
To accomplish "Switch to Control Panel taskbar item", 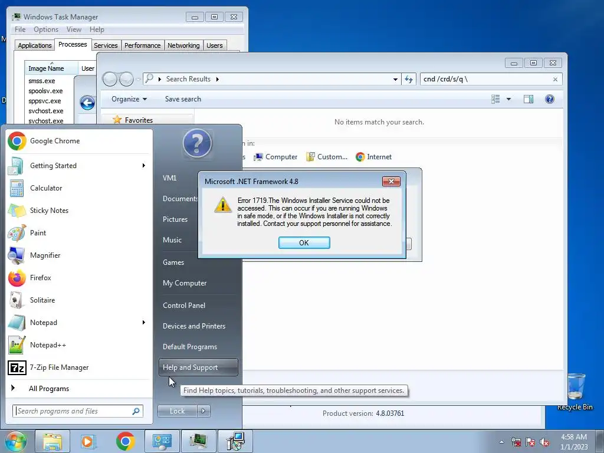I will click(x=162, y=441).
